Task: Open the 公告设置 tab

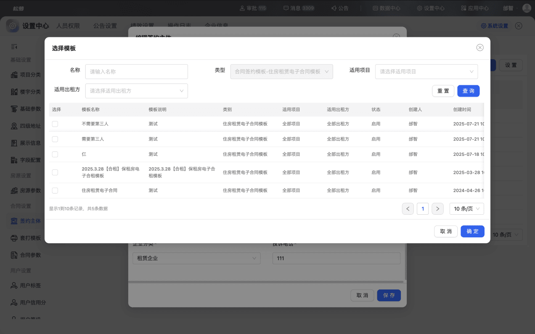Action: [105, 26]
